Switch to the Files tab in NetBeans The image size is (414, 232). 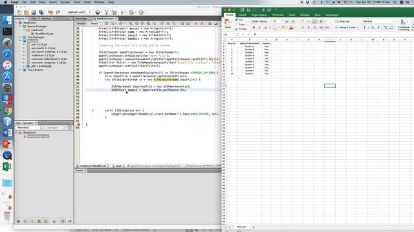click(x=34, y=19)
